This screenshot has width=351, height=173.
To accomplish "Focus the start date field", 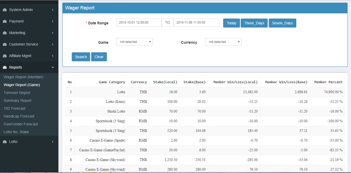I will pyautogui.click(x=139, y=23).
